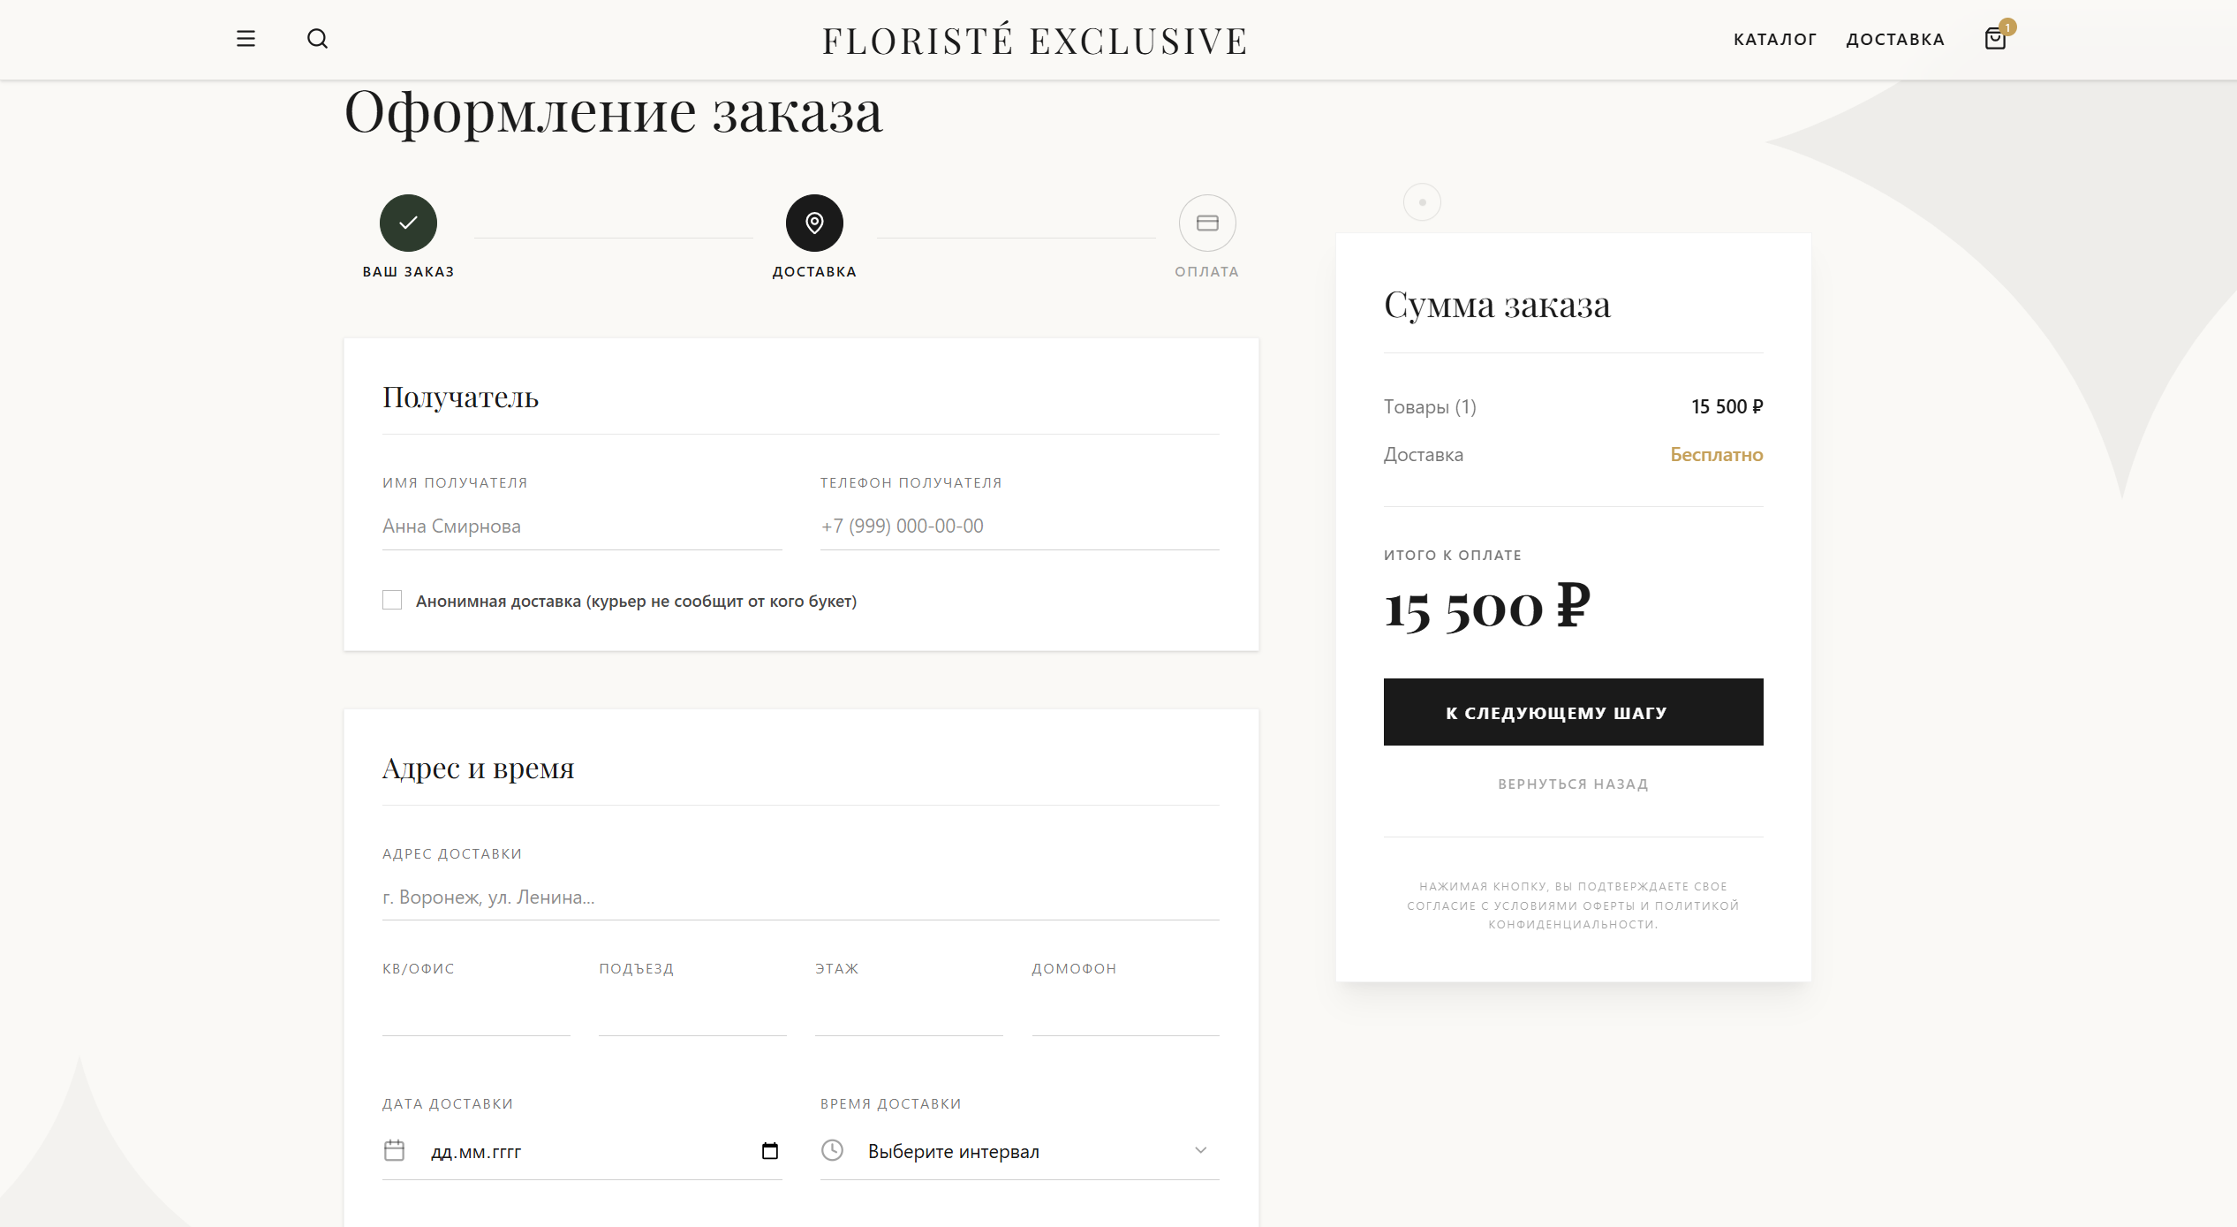2237x1227 pixels.
Task: Enable the 'Анонимная доставка' checkbox
Action: coord(392,601)
